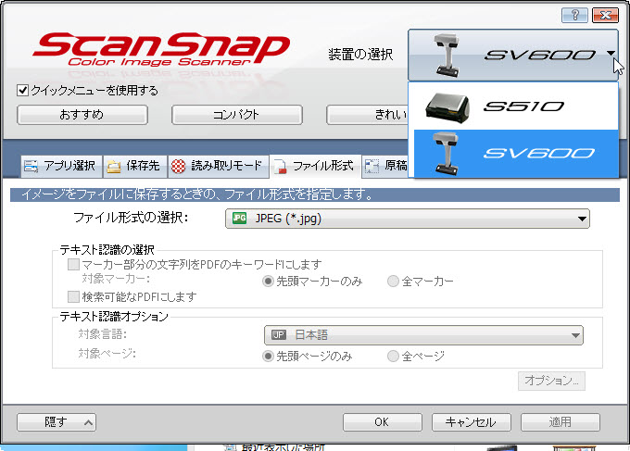
Task: Click the 適用 button
Action: click(561, 422)
